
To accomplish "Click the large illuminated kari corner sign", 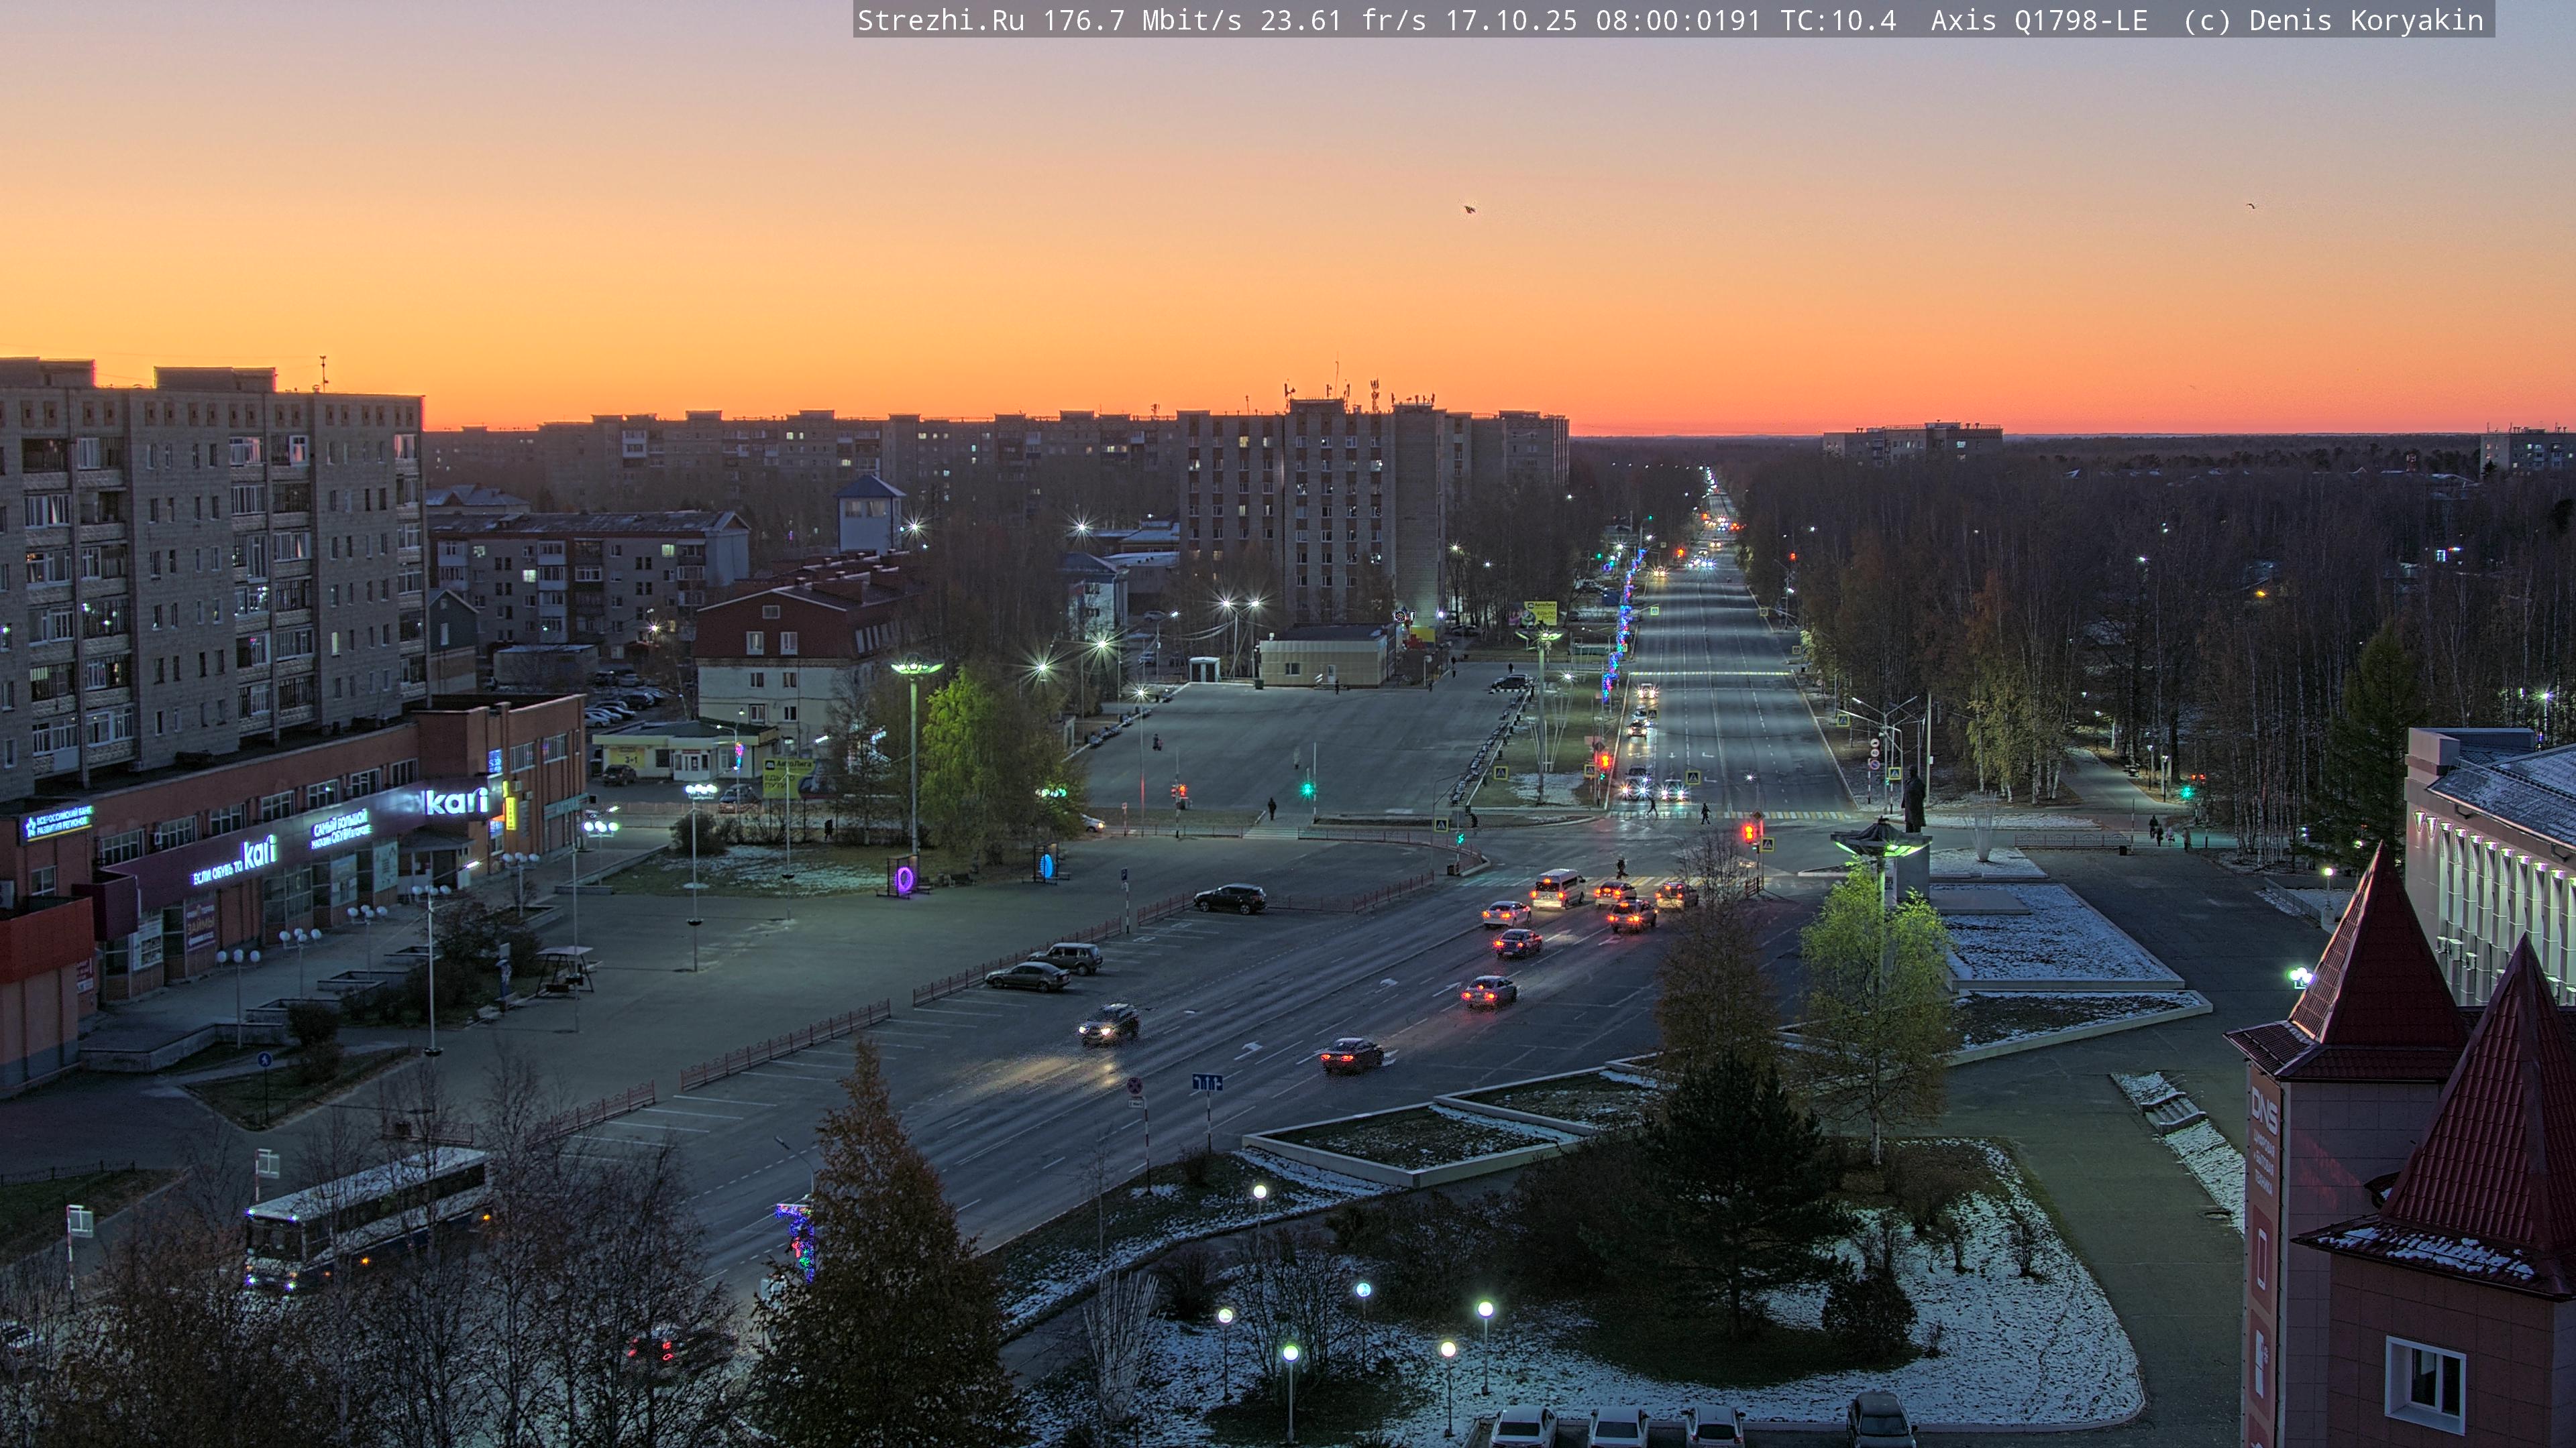I will 456,802.
